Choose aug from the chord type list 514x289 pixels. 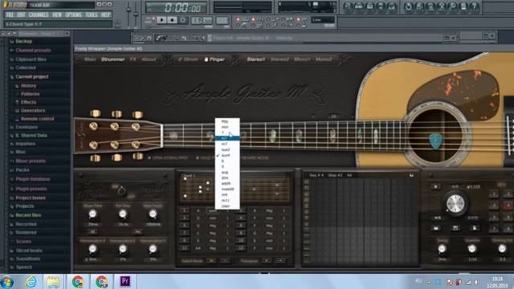(x=227, y=172)
